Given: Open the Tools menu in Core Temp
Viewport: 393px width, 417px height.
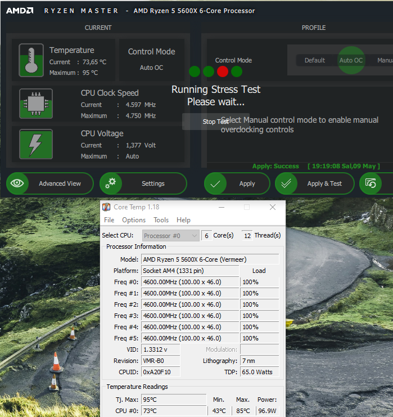Looking at the screenshot, I should 161,220.
